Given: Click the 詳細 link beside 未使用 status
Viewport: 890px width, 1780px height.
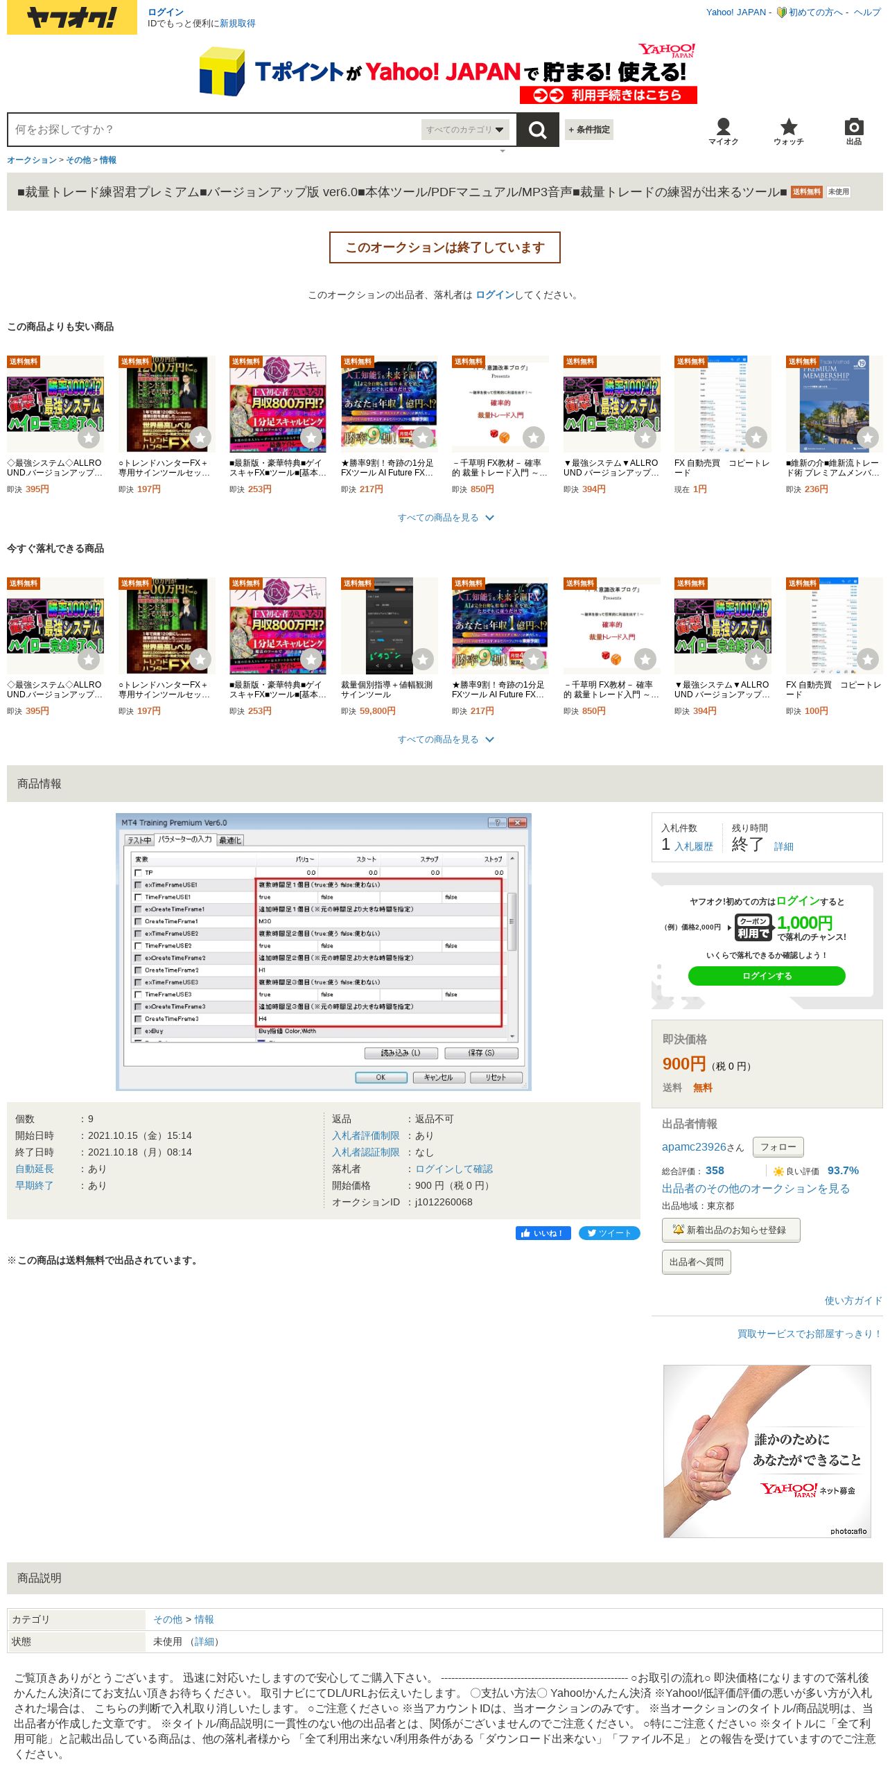Looking at the screenshot, I should coord(204,1642).
